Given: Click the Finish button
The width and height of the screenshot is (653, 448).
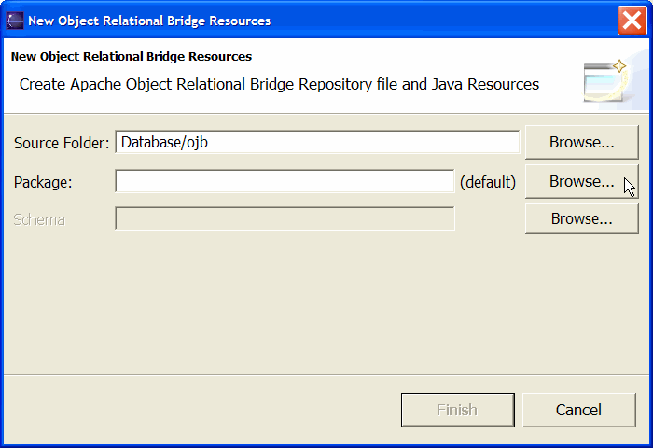Looking at the screenshot, I should (458, 410).
